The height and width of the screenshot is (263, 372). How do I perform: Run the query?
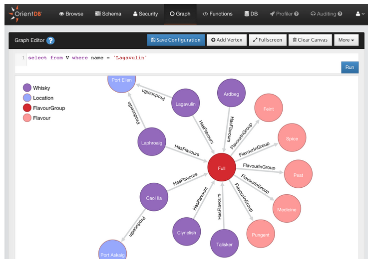(x=350, y=67)
